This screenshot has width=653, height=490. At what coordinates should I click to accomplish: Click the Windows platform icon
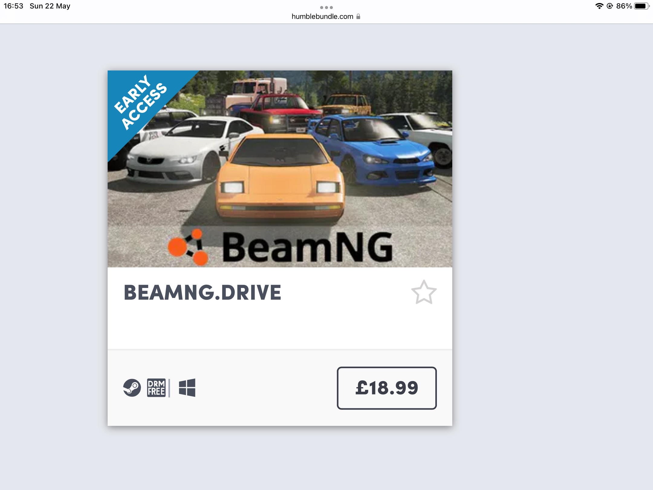coord(187,388)
